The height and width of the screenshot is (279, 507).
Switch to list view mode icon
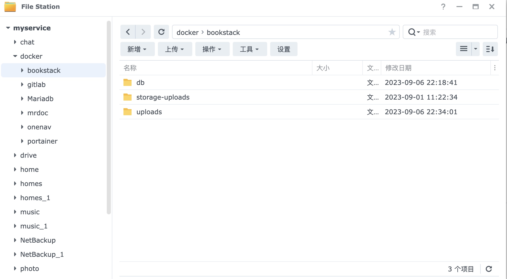click(x=463, y=49)
